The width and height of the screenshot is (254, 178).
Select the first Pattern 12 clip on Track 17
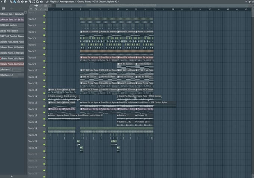coord(126,117)
